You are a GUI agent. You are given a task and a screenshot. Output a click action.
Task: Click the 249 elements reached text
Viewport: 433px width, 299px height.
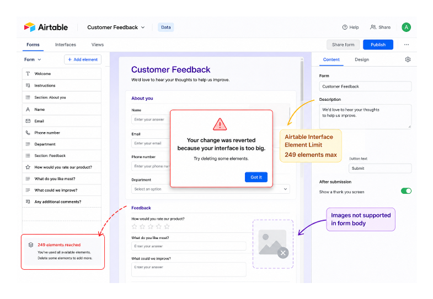59,244
